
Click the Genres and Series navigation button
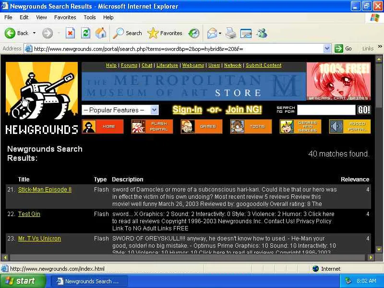(x=300, y=127)
